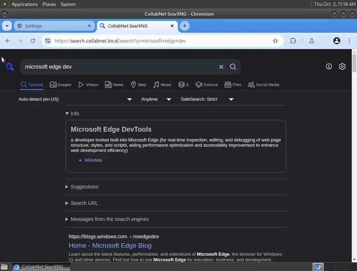This screenshot has width=357, height=271.
Task: Open the tab search dropdown
Action: (7, 26)
